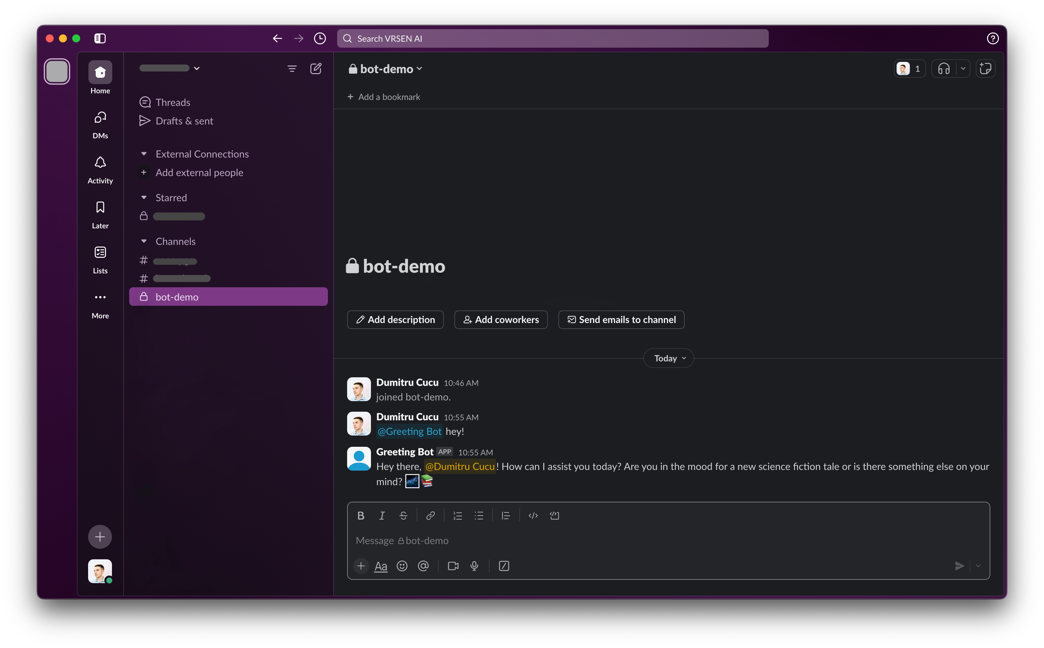1044x648 pixels.
Task: Open the canvas icon in channel header
Action: point(985,69)
